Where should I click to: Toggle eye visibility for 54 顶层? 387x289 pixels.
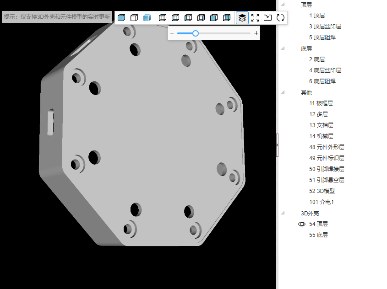[x=302, y=224]
